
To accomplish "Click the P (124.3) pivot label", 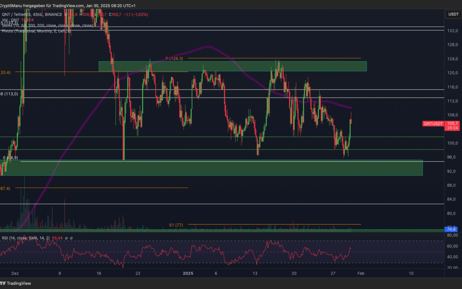I will point(174,58).
